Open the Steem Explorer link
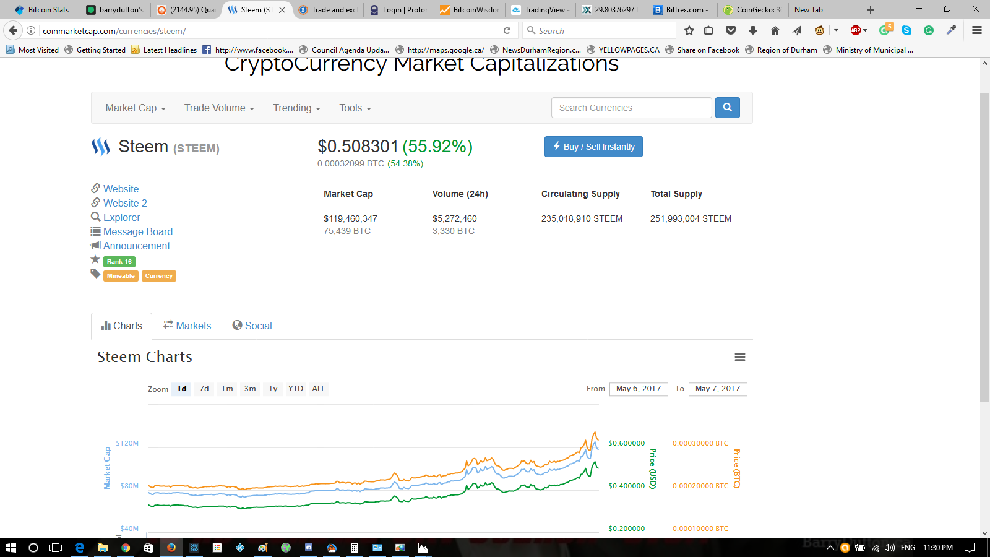 click(121, 217)
